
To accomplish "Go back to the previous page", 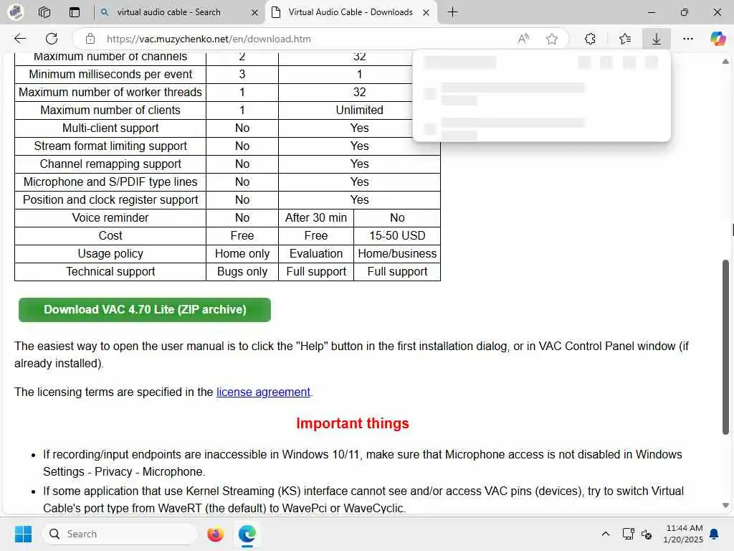I will [x=20, y=39].
